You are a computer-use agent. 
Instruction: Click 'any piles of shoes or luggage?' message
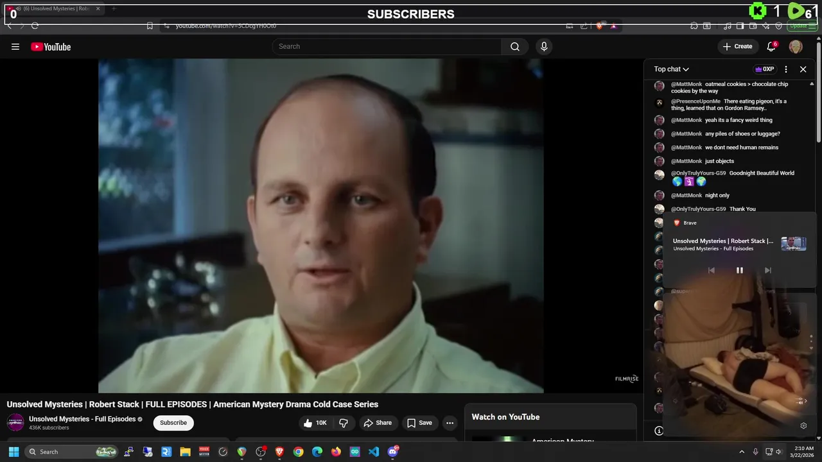pos(742,133)
